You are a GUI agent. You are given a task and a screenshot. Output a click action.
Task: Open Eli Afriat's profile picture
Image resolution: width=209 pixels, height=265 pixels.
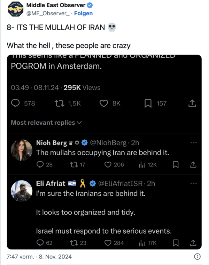click(22, 191)
